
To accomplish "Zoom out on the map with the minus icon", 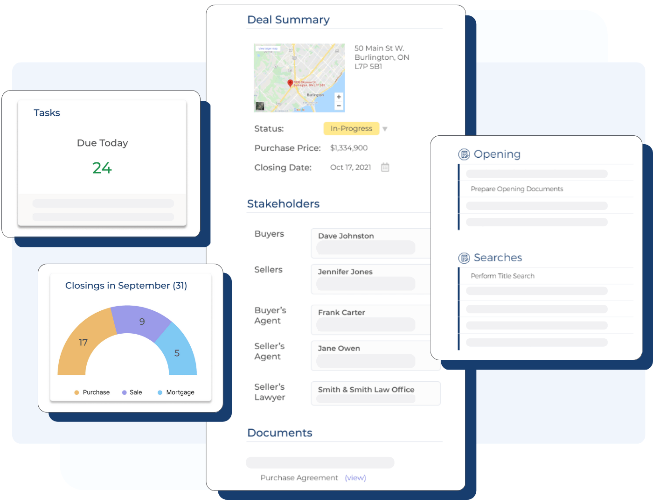I will point(338,106).
